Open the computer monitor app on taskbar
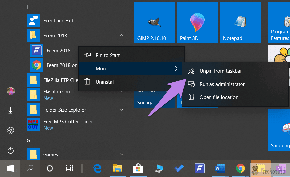 (159, 168)
